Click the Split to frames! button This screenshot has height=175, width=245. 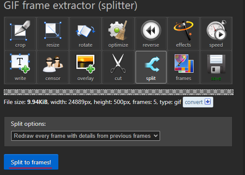click(x=31, y=162)
